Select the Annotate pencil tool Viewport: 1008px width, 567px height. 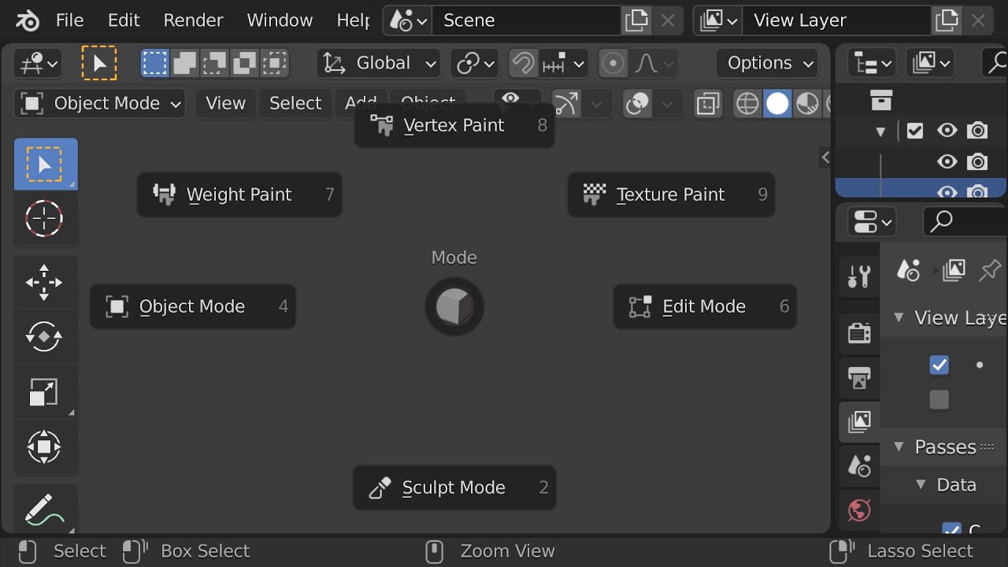click(x=44, y=510)
